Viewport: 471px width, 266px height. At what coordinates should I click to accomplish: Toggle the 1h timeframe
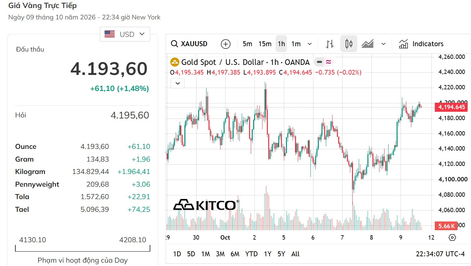coord(281,44)
